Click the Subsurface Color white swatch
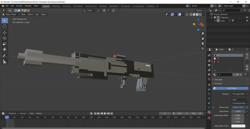This screenshot has height=129, width=250. coord(238,126)
